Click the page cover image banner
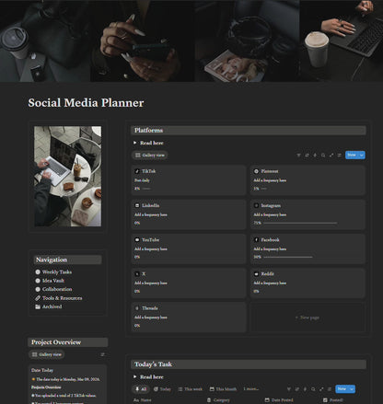 click(191, 40)
